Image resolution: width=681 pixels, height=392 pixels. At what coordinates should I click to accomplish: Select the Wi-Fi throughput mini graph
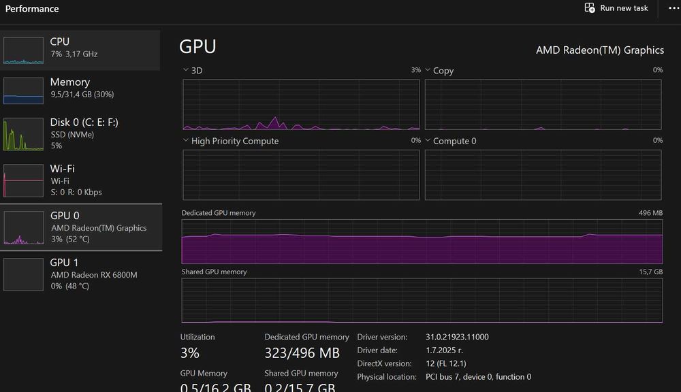(23, 180)
